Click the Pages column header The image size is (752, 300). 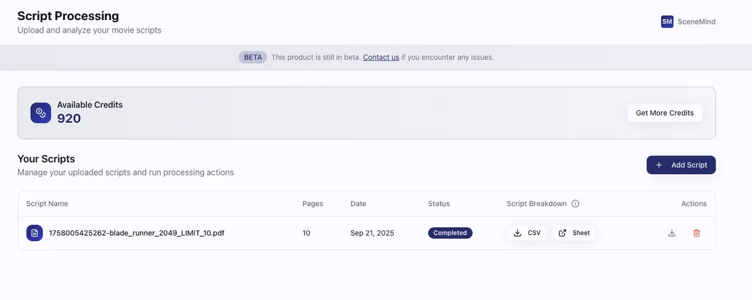click(313, 204)
